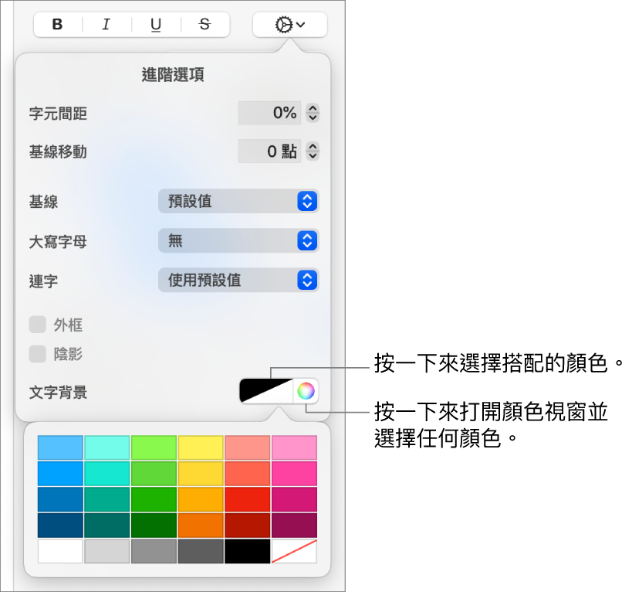The width and height of the screenshot is (632, 592).
Task: Pick the lightest blue swatch
Action: [60, 447]
